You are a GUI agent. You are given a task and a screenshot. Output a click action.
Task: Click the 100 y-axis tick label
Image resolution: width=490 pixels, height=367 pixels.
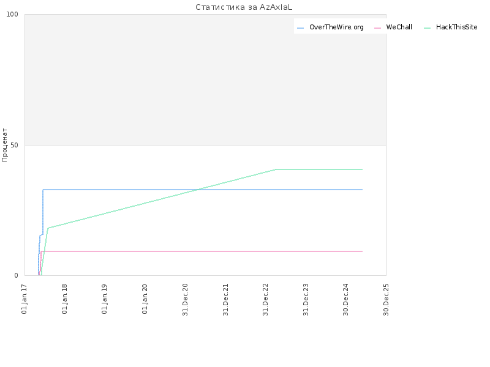click(12, 14)
